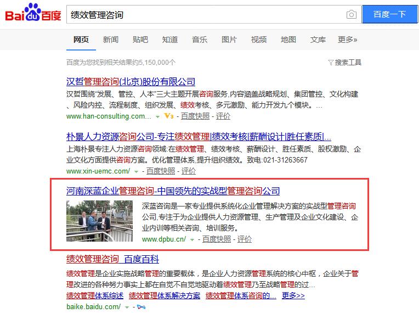The image size is (419, 313).
Task: Switch to the 图片 tab
Action: point(229,40)
